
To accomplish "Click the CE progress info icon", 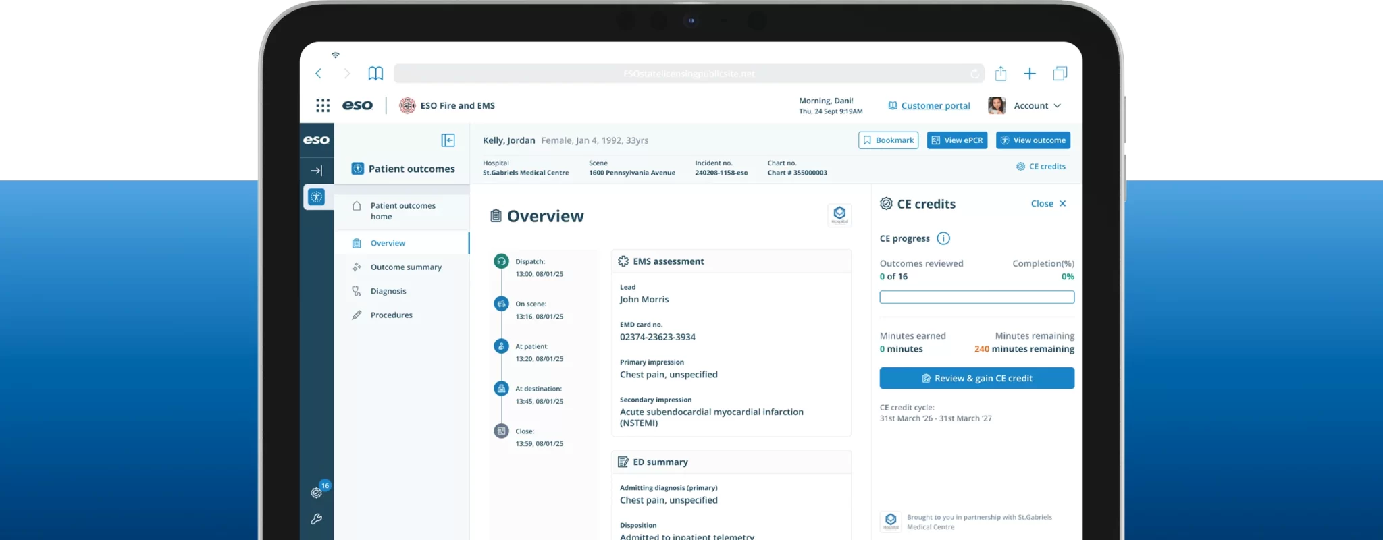I will click(x=943, y=238).
